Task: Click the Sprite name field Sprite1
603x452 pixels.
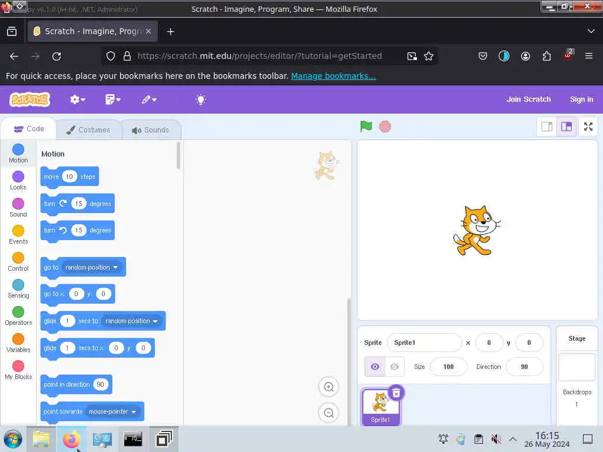Action: [424, 343]
